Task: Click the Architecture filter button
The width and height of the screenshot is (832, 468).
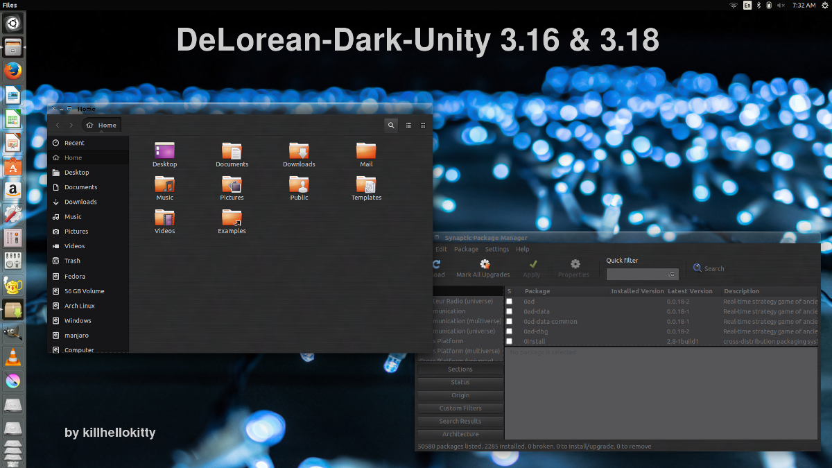Action: (460, 434)
